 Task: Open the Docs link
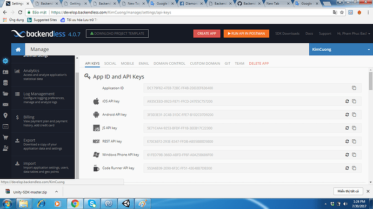point(309,33)
